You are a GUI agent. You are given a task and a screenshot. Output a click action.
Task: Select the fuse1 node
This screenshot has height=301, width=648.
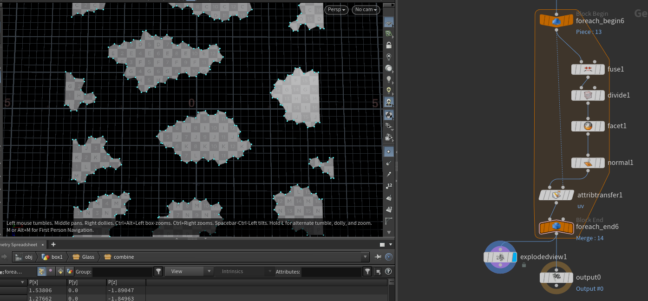click(588, 69)
